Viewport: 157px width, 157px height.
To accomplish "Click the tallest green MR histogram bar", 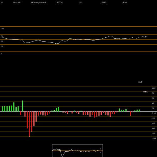I will (23, 106).
